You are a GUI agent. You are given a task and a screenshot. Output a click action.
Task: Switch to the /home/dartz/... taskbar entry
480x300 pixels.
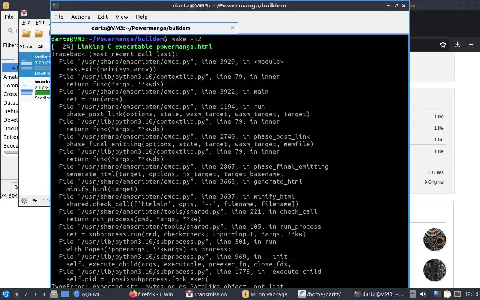[323, 294]
